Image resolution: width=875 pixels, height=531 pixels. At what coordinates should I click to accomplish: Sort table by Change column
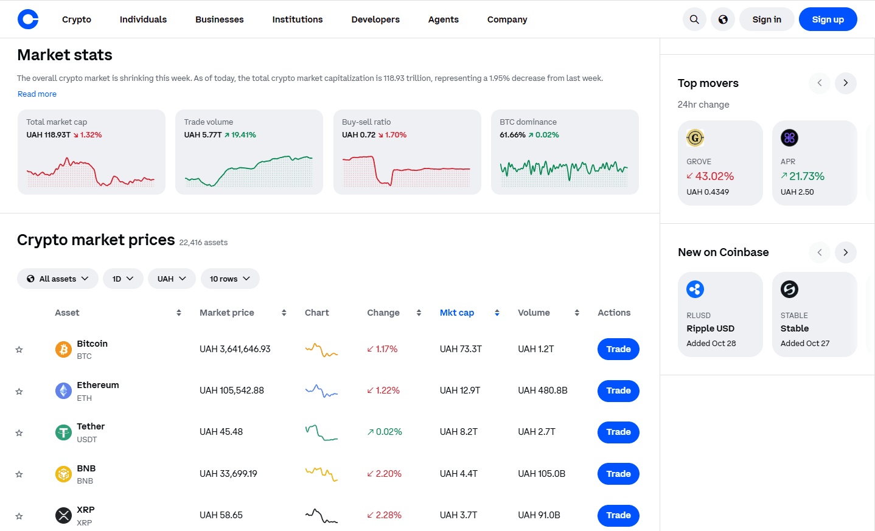[x=394, y=313]
